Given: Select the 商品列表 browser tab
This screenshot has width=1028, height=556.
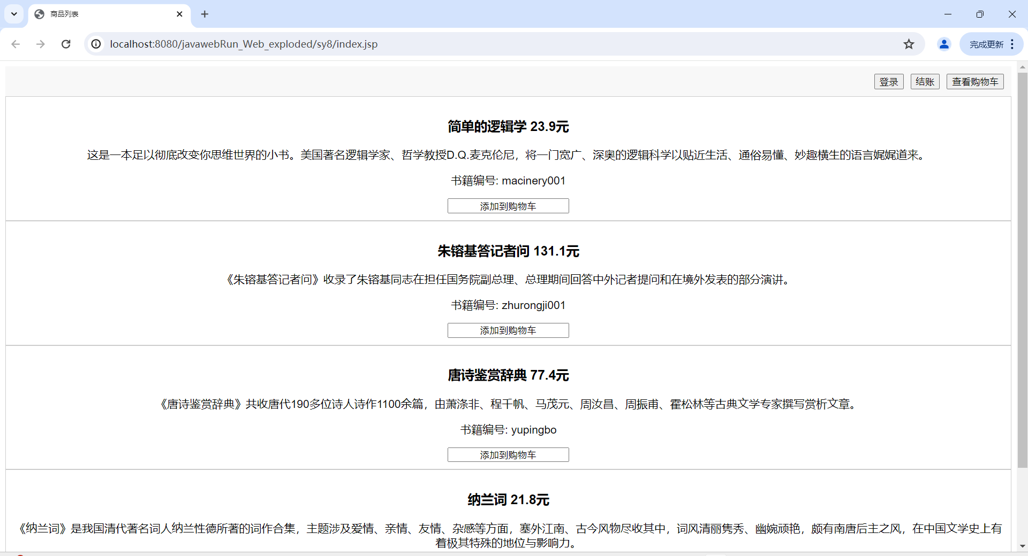Looking at the screenshot, I should coord(109,14).
